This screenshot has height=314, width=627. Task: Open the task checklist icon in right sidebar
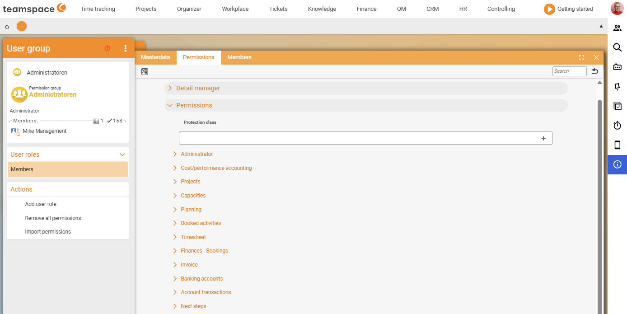618,106
